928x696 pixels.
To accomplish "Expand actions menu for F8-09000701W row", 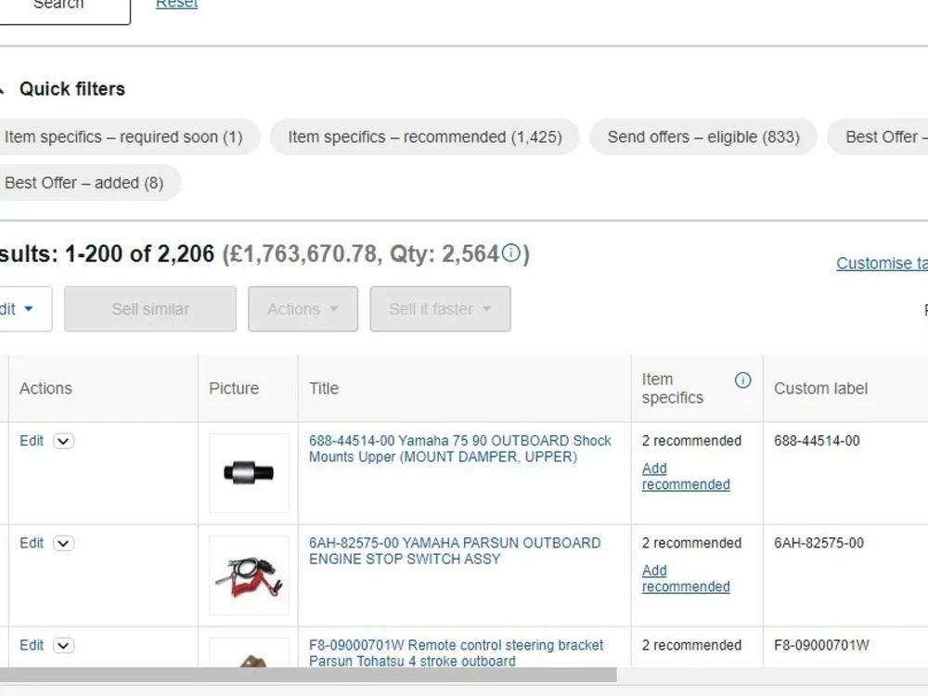I will pos(63,645).
